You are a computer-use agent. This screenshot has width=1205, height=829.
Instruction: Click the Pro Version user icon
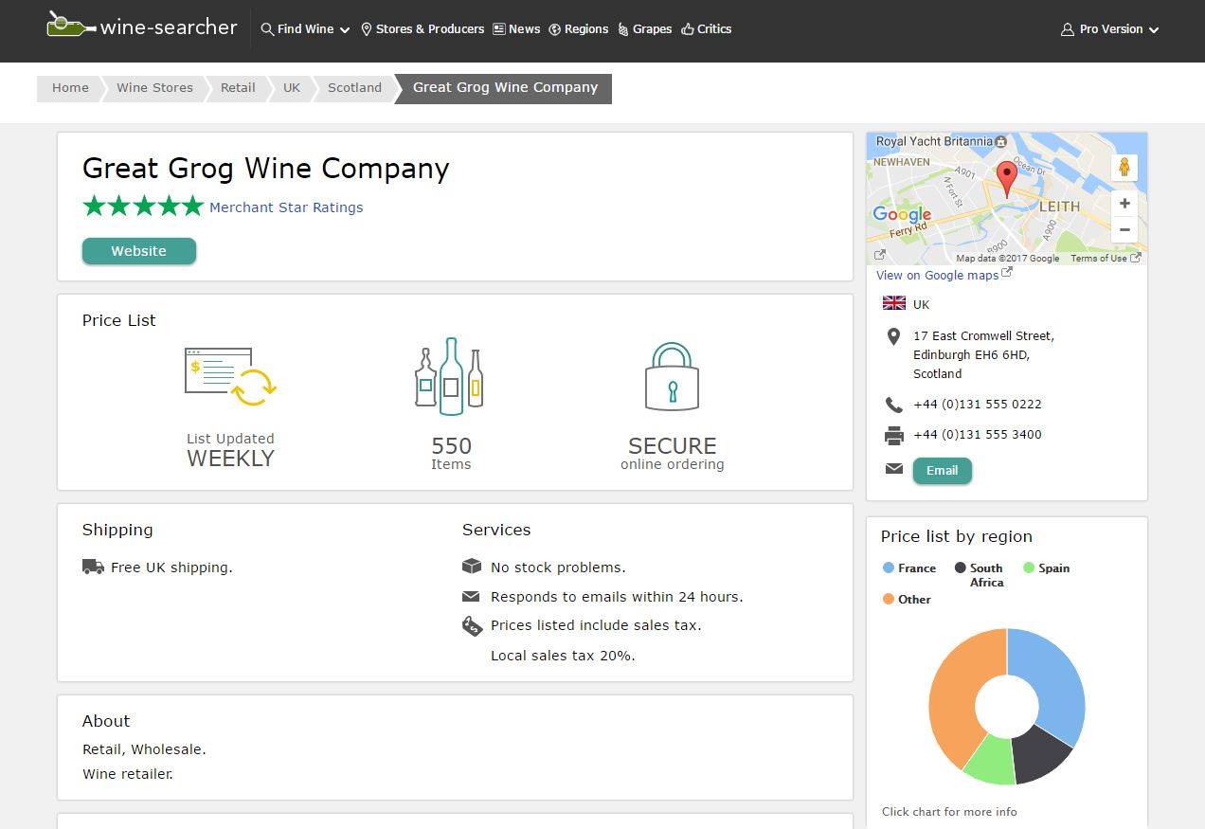tap(1068, 29)
